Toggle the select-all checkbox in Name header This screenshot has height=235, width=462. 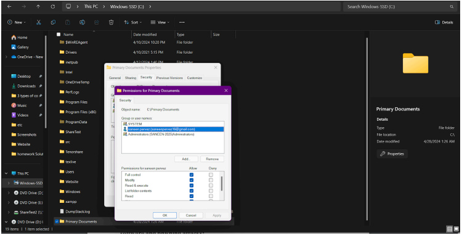[x=59, y=35]
